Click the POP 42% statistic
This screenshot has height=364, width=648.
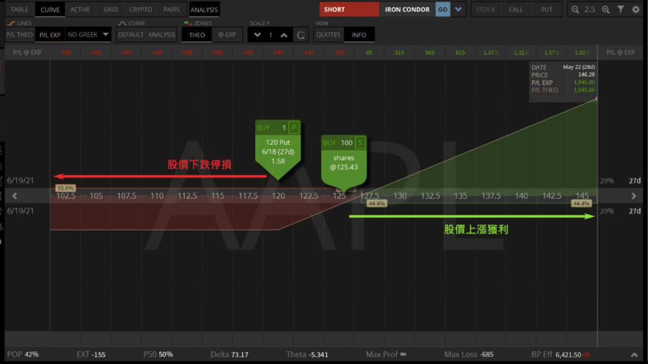pos(23,355)
